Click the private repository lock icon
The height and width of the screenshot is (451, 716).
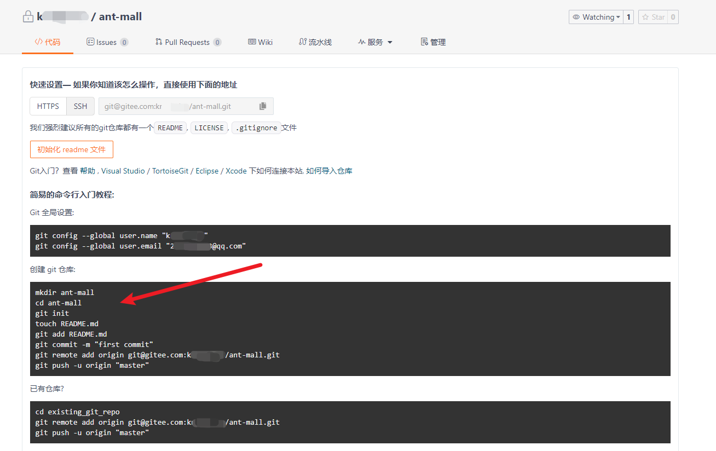coord(28,17)
